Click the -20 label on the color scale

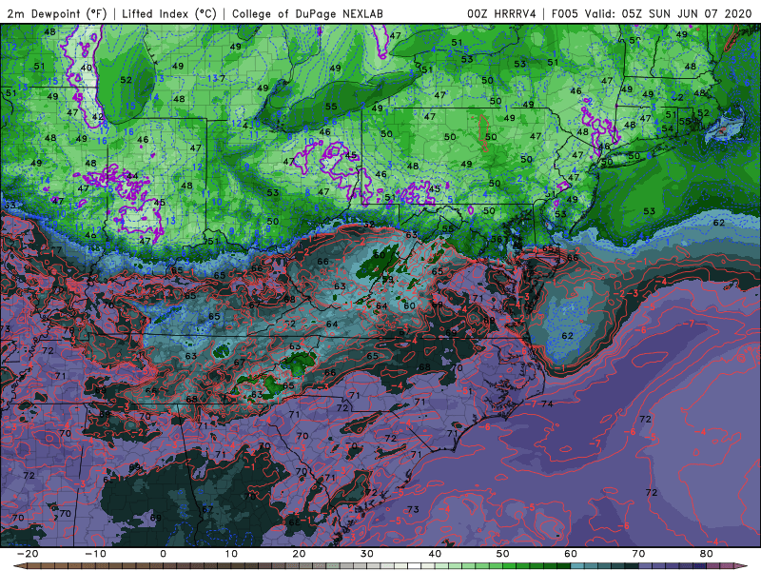[x=28, y=554]
